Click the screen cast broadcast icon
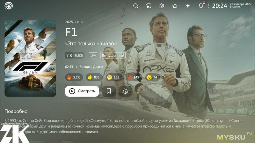255x143 pixels. coord(149,6)
